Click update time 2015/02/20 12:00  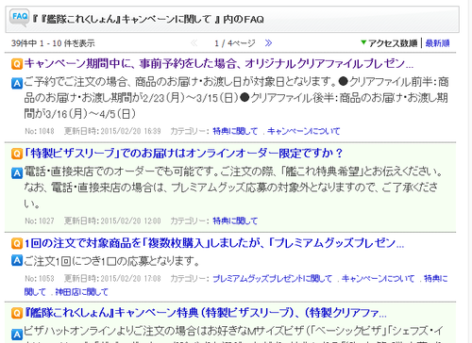pyautogui.click(x=130, y=220)
